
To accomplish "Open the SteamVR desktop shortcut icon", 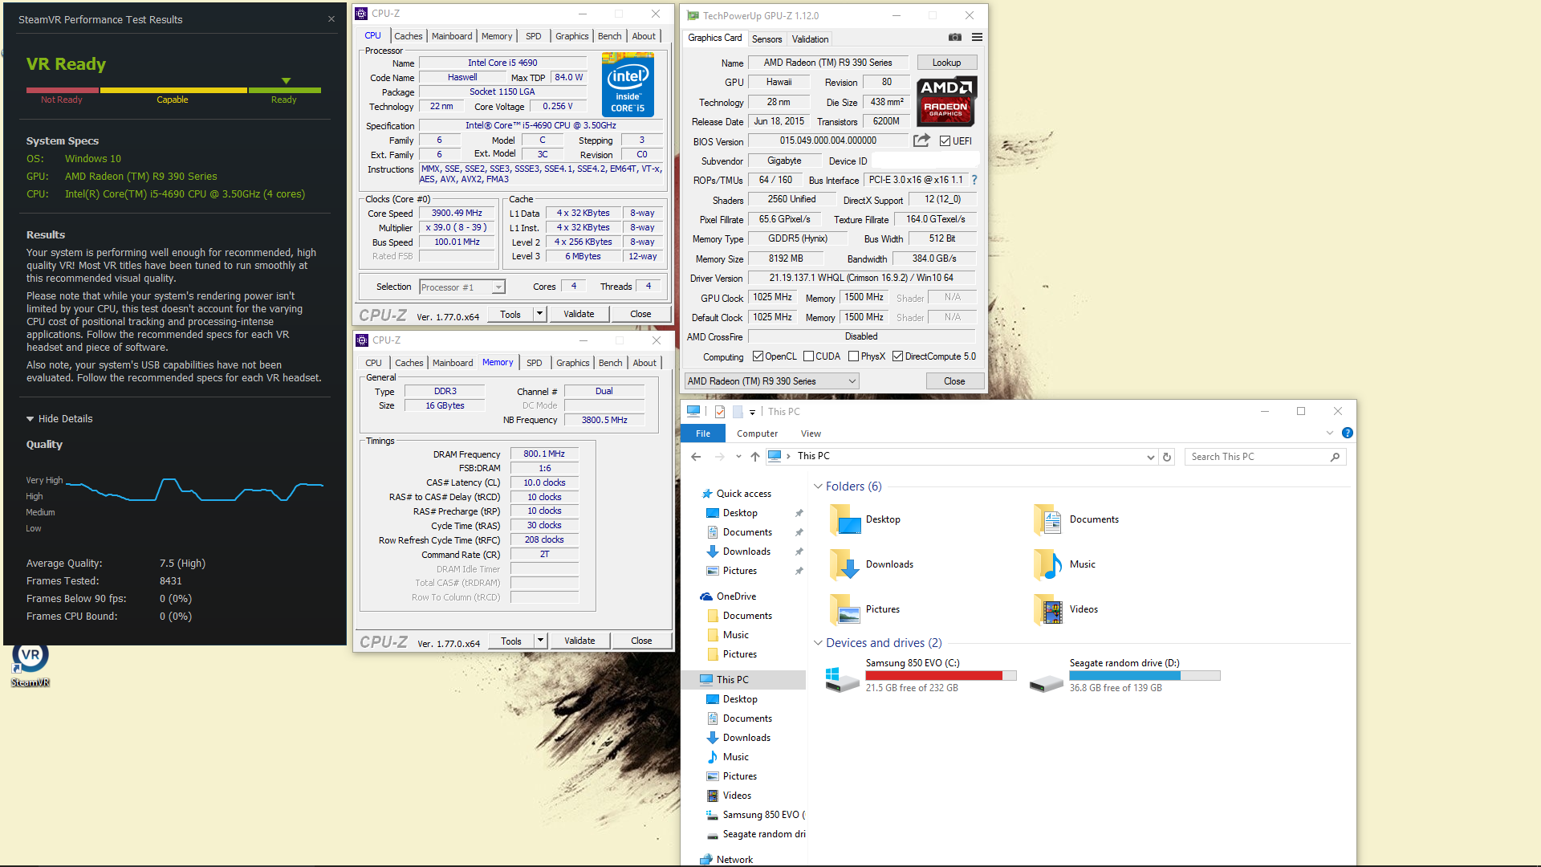I will [30, 664].
